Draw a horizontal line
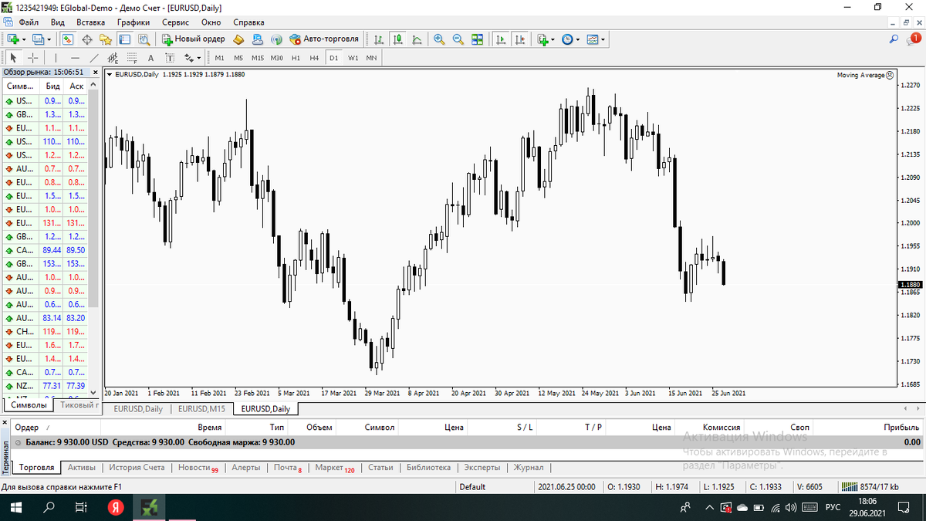 [75, 58]
